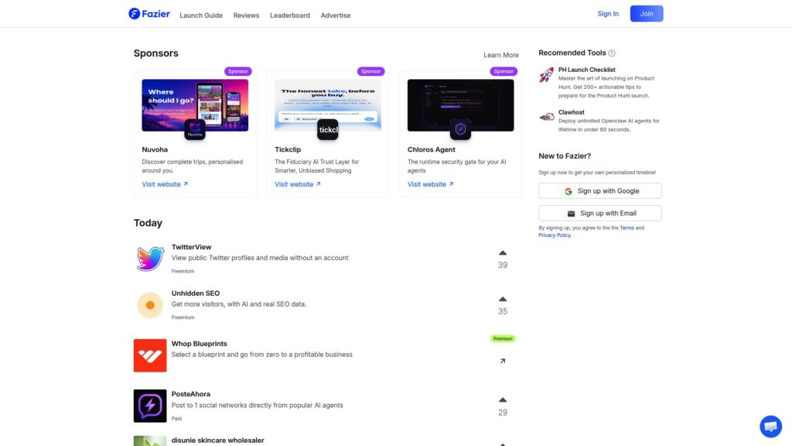Open the chat support bubble
Viewport: 792px width, 446px height.
tap(771, 427)
